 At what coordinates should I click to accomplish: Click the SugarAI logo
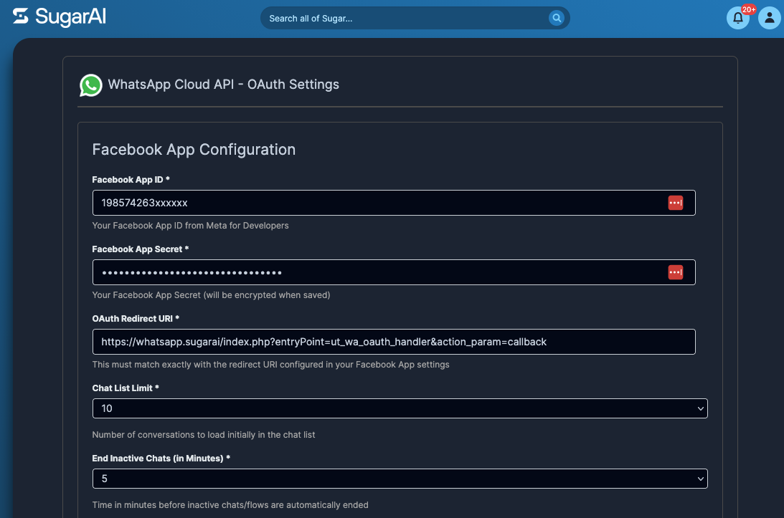(x=59, y=17)
